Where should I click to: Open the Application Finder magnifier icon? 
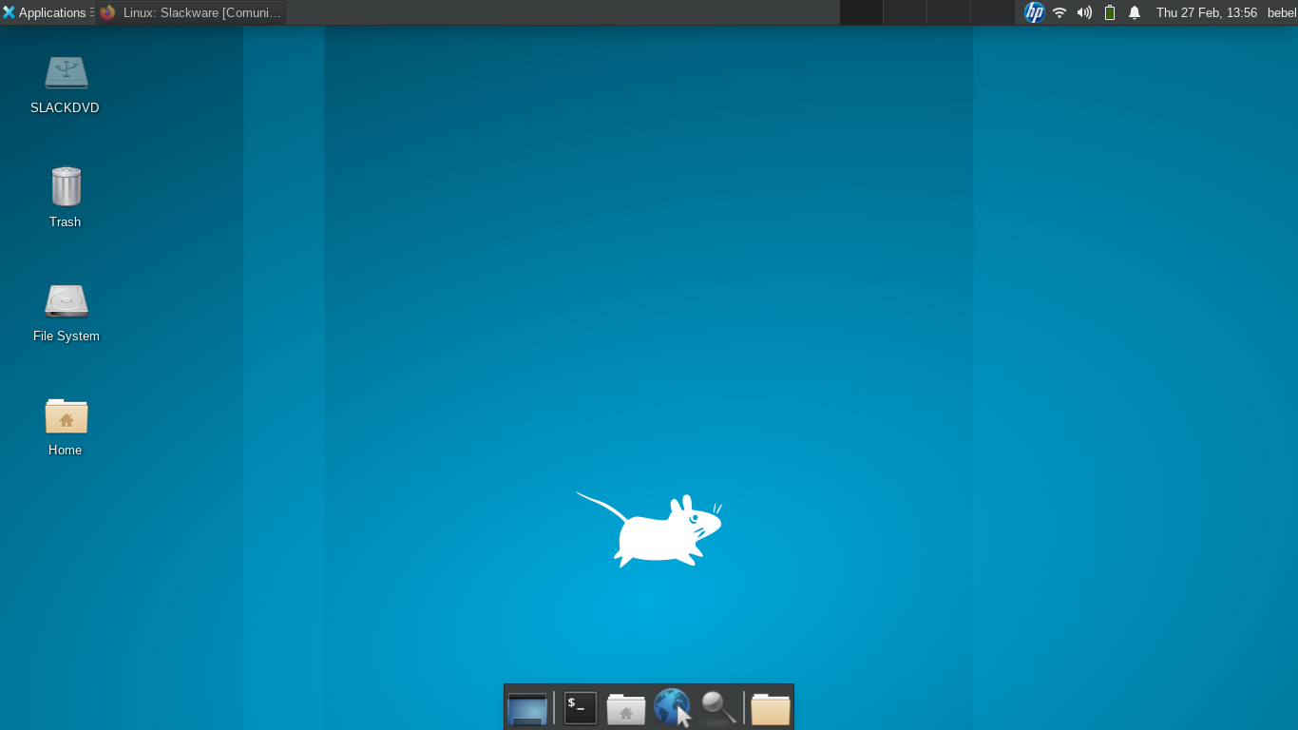718,708
